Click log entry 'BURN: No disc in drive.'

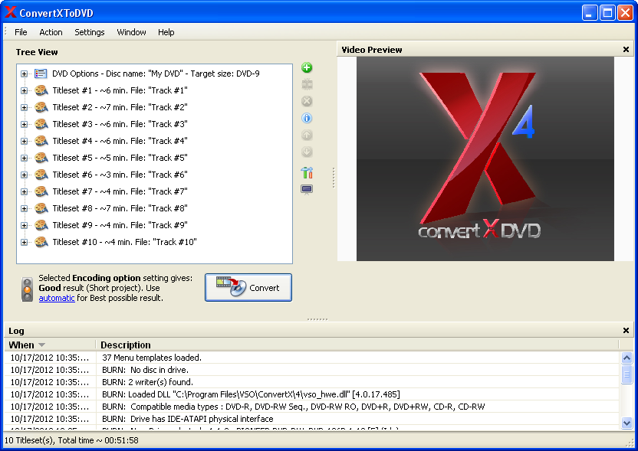[145, 370]
